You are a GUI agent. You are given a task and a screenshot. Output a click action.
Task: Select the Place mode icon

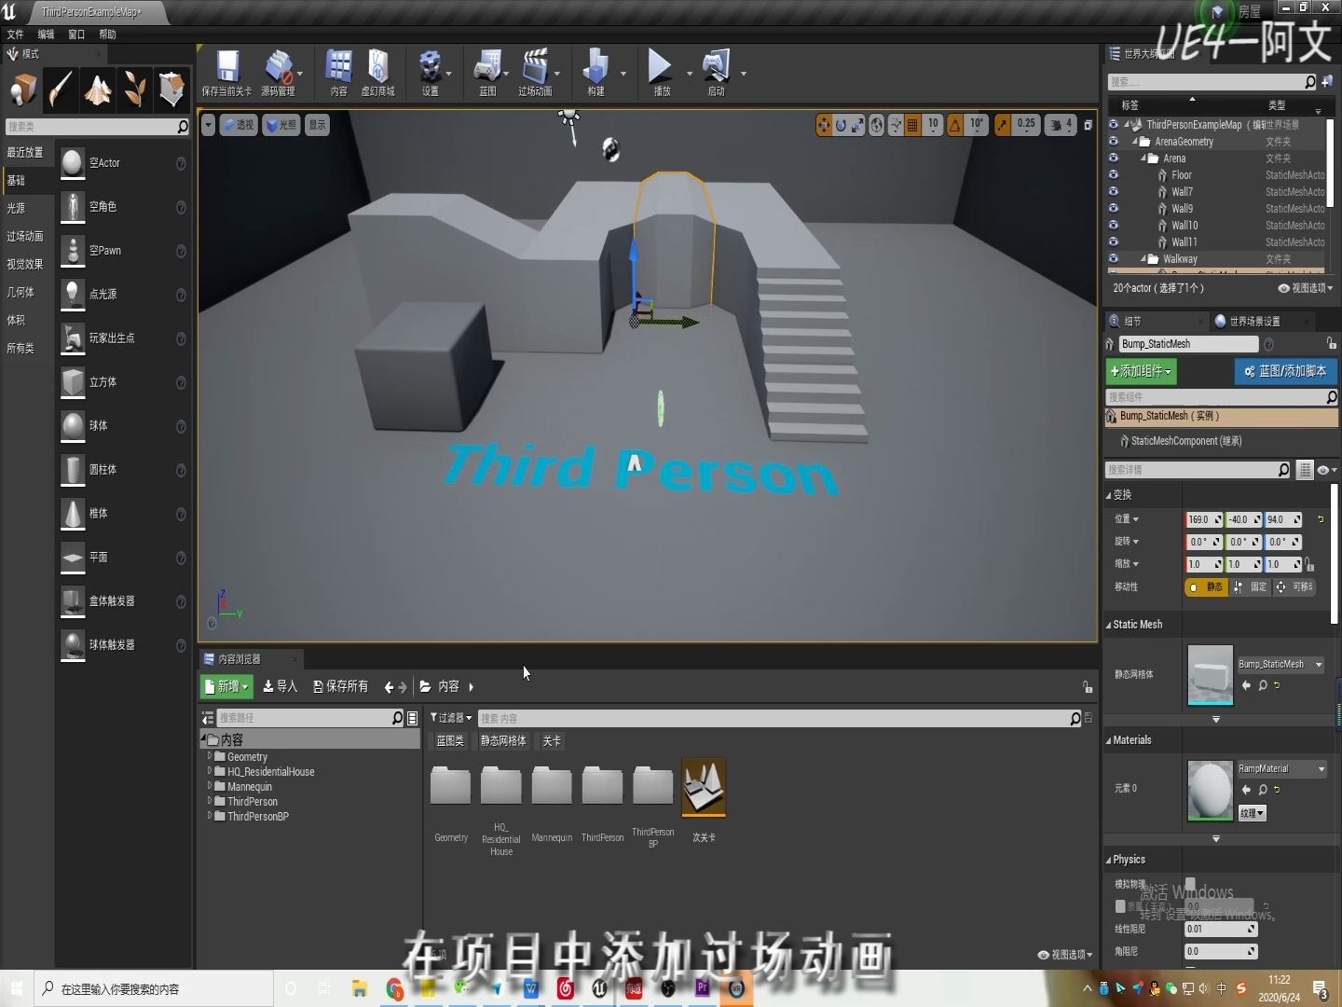click(x=22, y=90)
